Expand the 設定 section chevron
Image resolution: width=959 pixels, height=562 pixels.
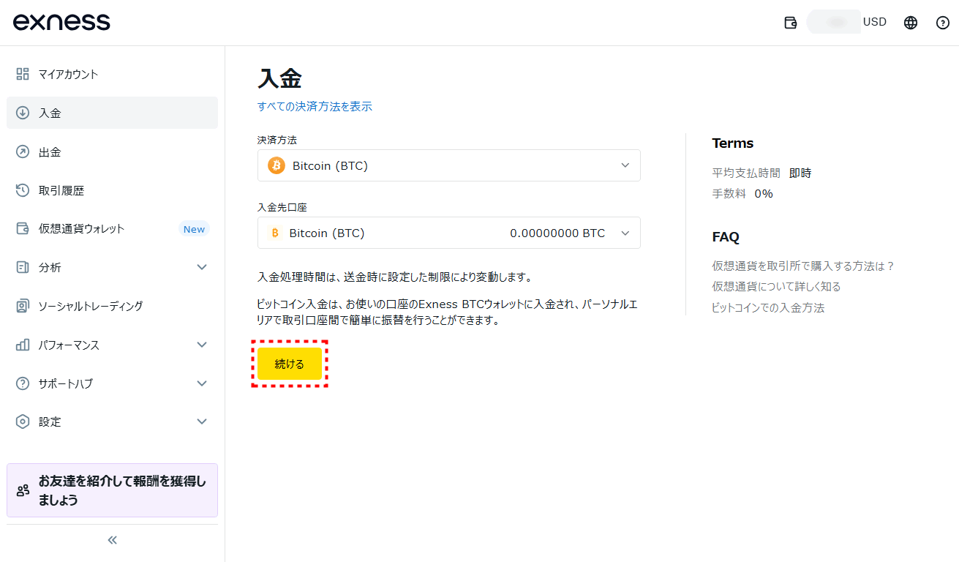click(202, 421)
